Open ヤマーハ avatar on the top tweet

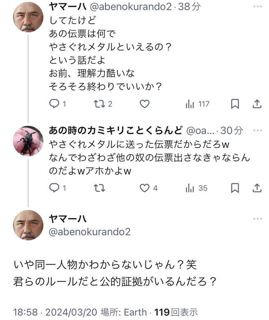coord(28,17)
